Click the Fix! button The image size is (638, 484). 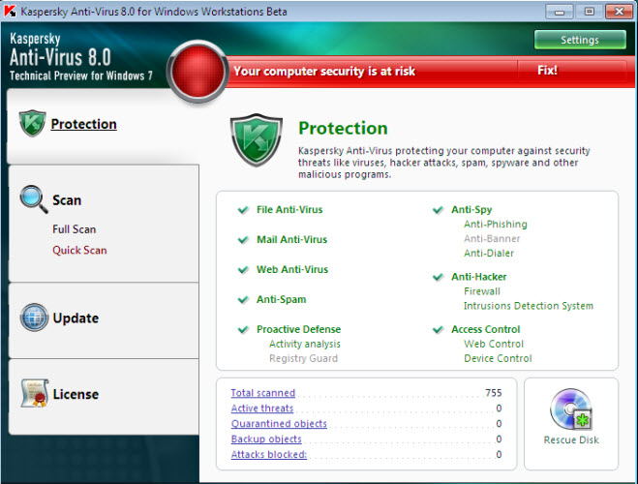[x=547, y=71]
